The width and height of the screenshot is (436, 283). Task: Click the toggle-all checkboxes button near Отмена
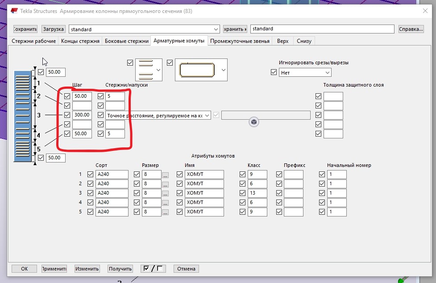tap(153, 269)
